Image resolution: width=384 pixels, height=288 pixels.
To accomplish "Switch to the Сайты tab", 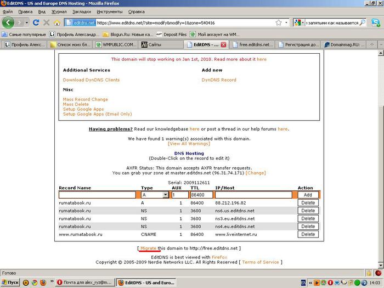I will [162, 44].
